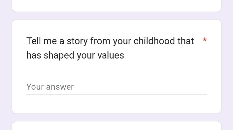Viewport: 233px width, 130px height.
Task: Click the red required asterisk
Action: 205,40
